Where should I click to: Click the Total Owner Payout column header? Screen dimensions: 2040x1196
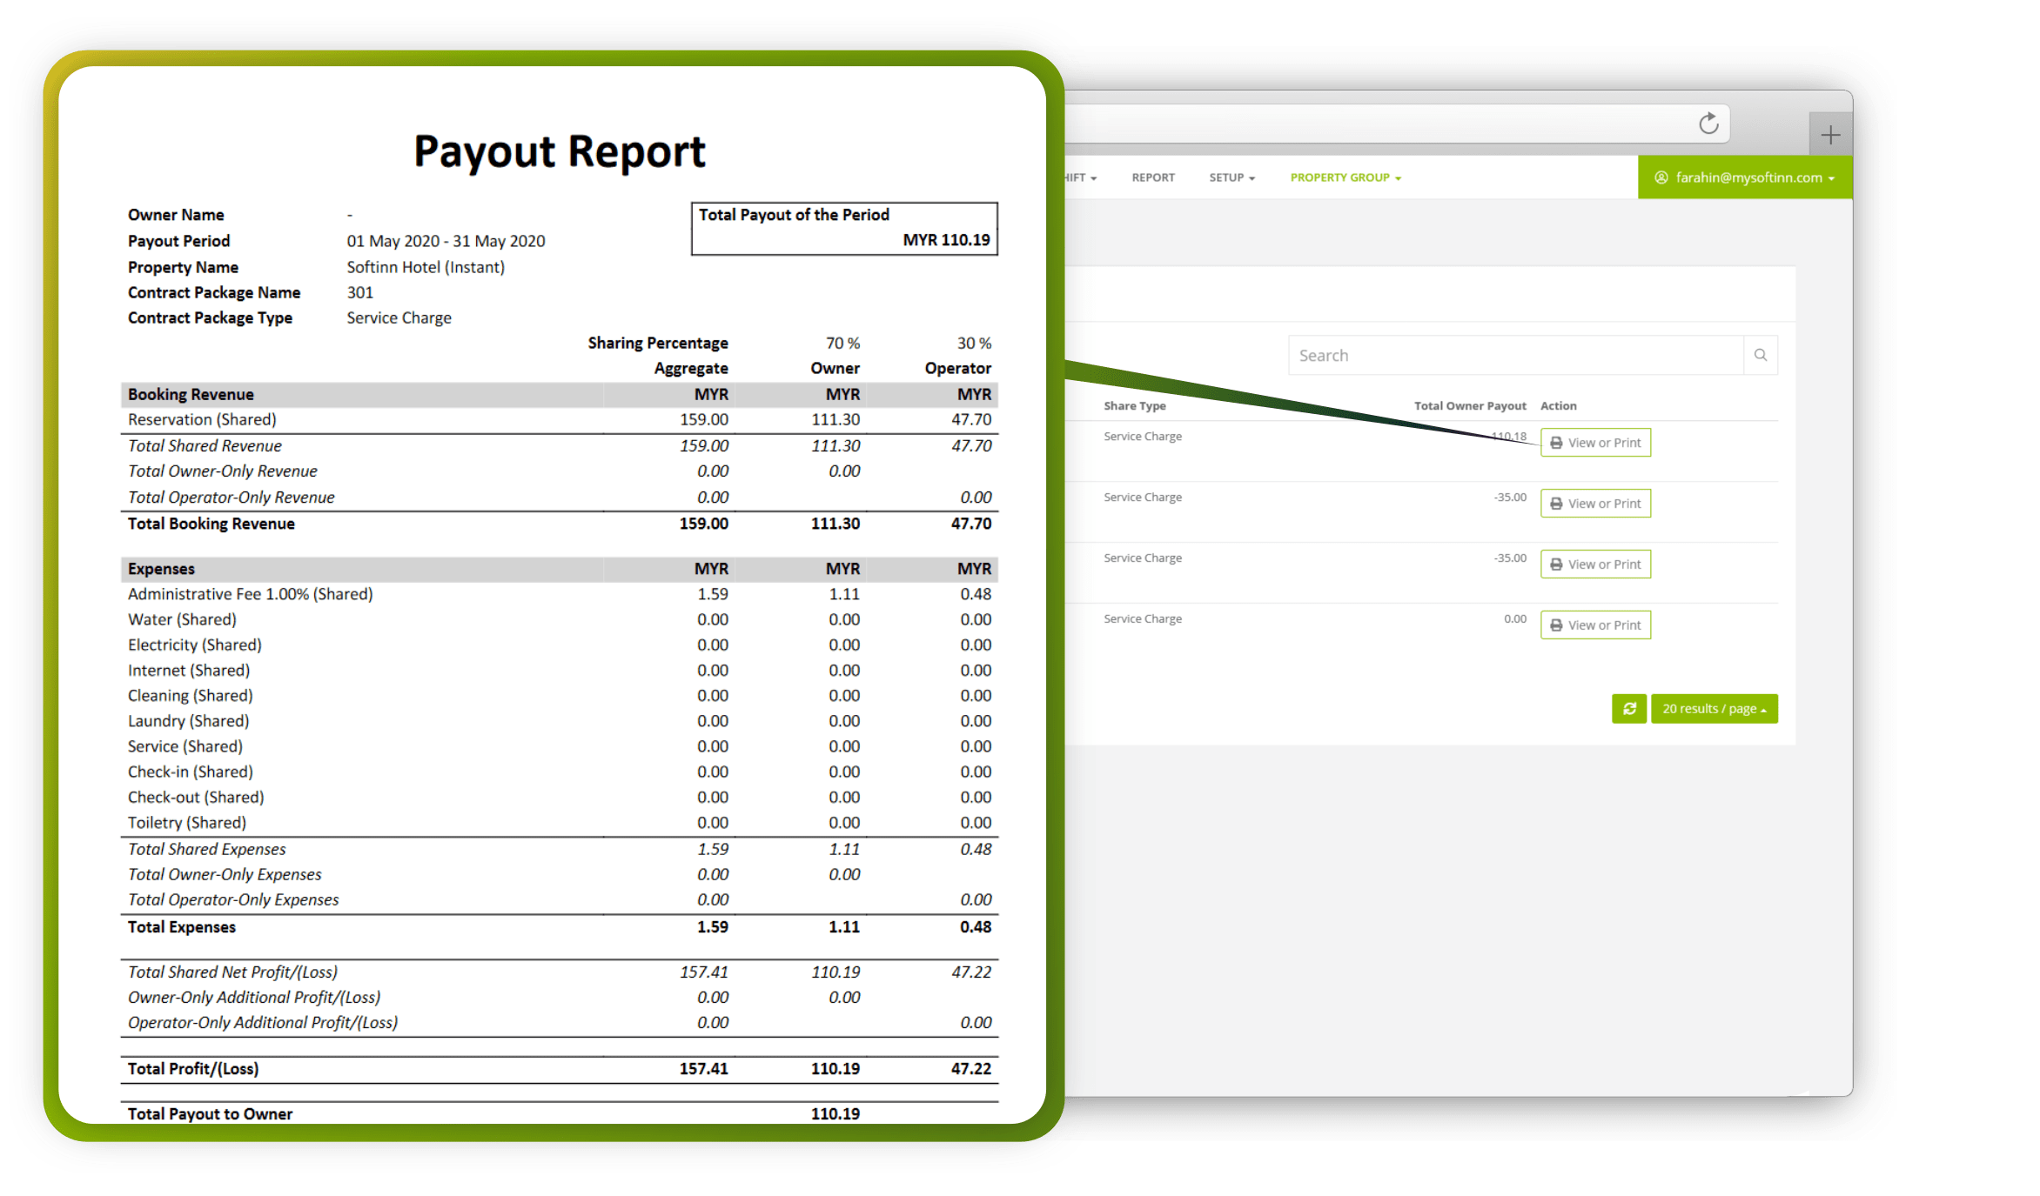[x=1470, y=406]
